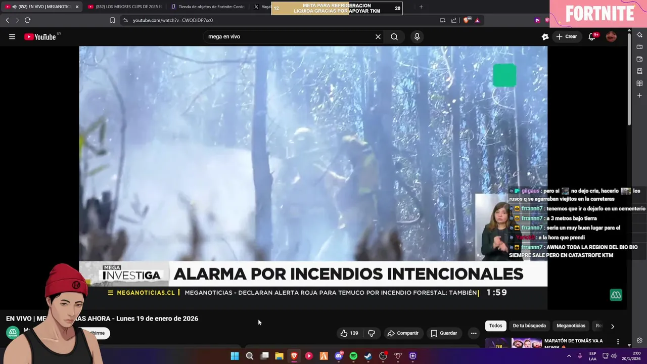Show more filter chips with the arrow

tap(613, 327)
